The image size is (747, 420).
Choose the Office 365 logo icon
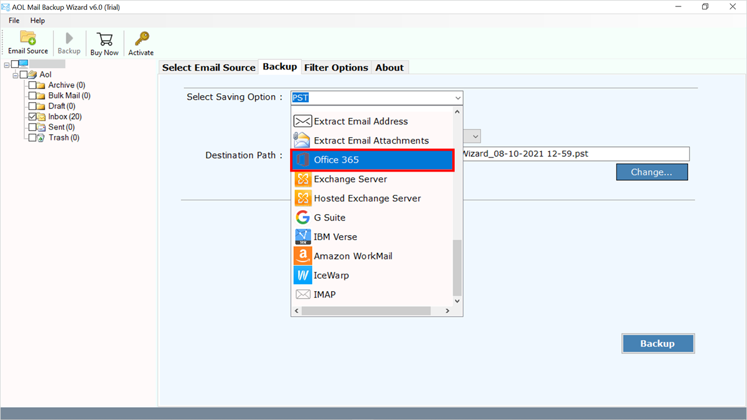[x=302, y=160]
